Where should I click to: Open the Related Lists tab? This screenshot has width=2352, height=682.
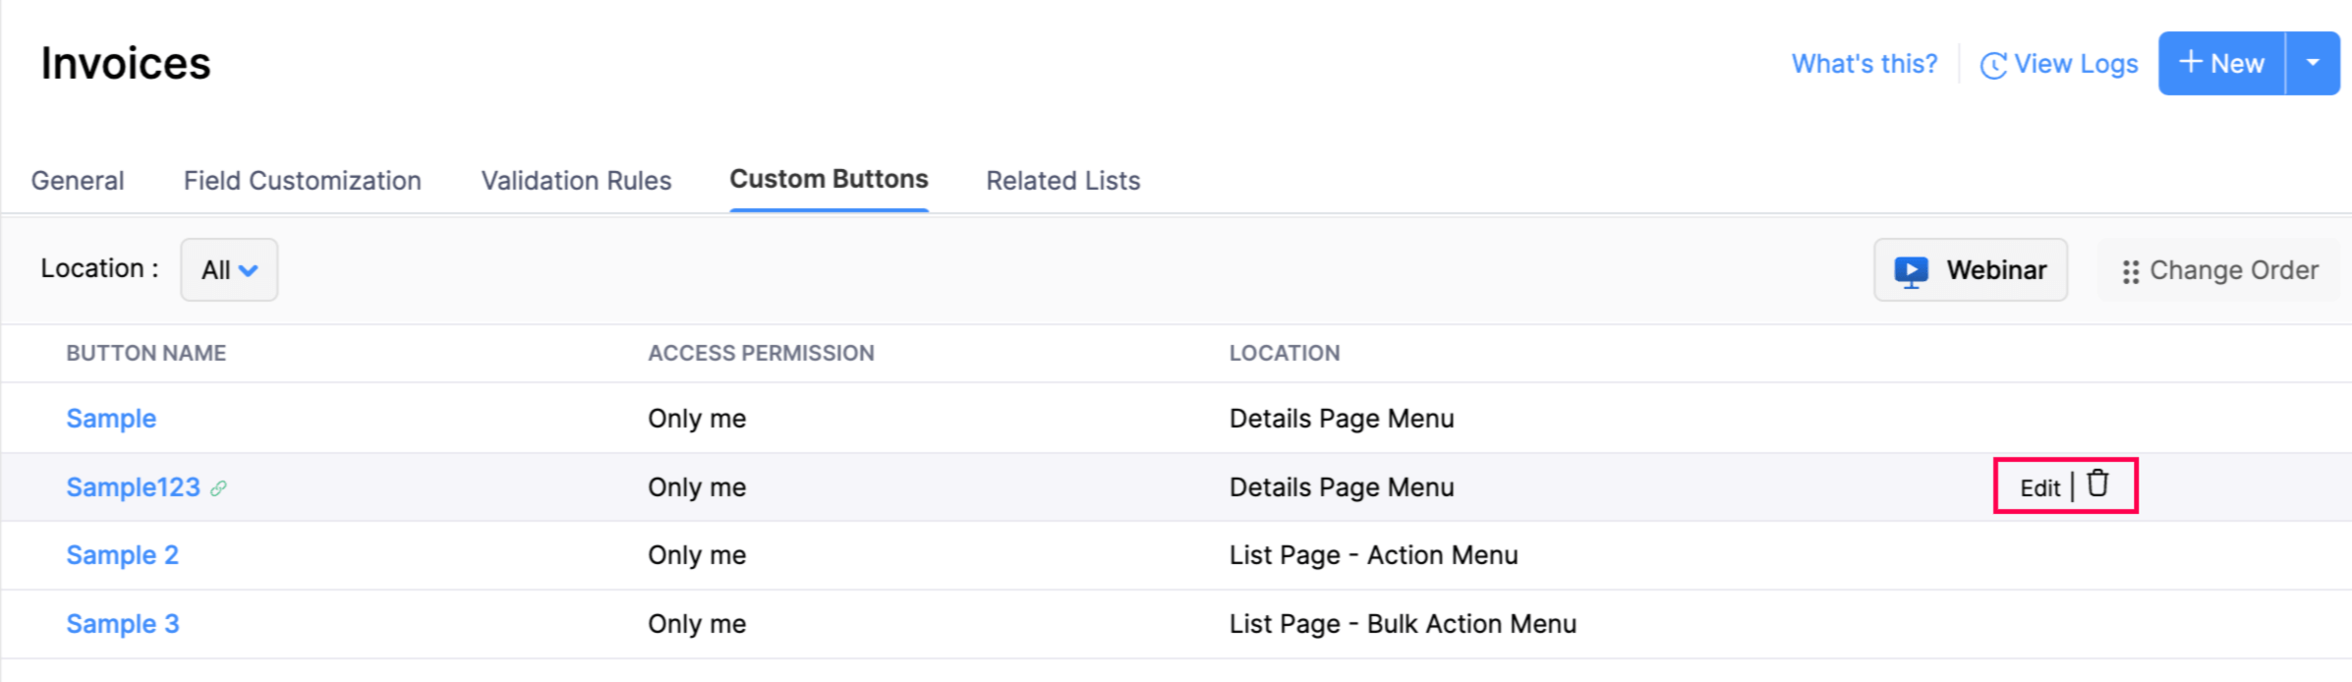pyautogui.click(x=1062, y=181)
